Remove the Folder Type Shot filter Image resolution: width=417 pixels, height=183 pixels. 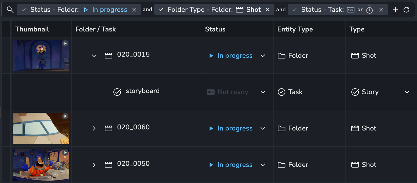coord(268,10)
